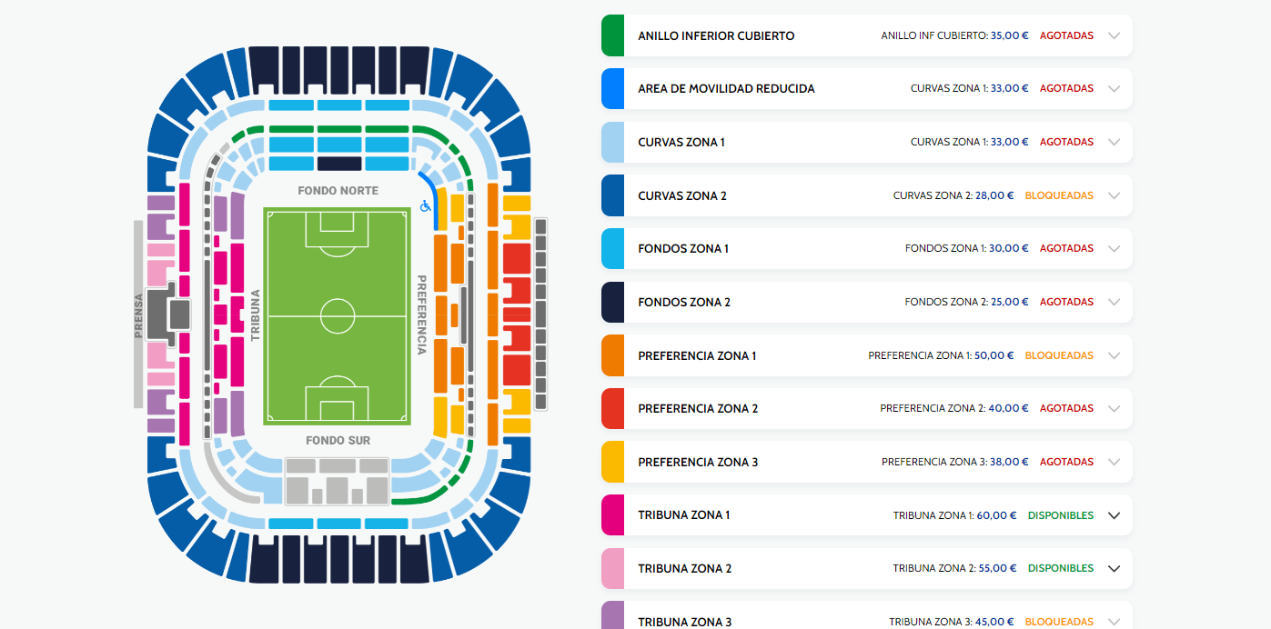The height and width of the screenshot is (629, 1271).
Task: Click BLOQUEADAS status of Preferencia Zona 1
Action: 1059,355
